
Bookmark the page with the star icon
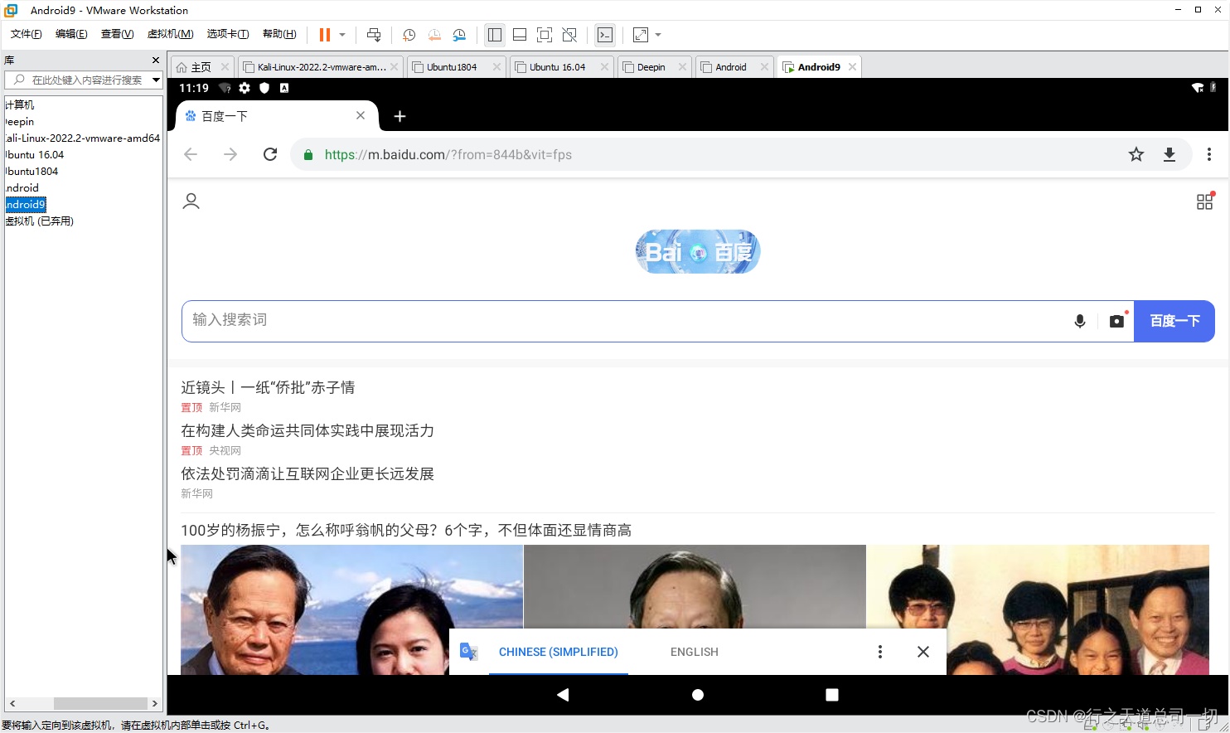pyautogui.click(x=1136, y=154)
